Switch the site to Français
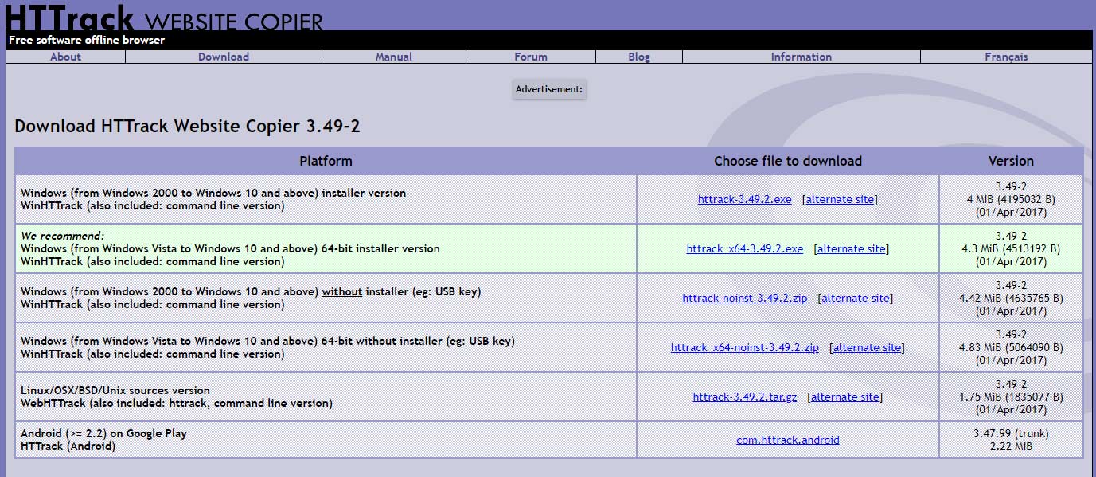1096x477 pixels. (1006, 57)
